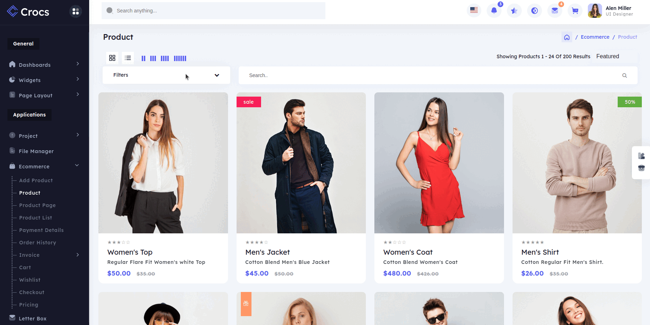Toggle dark mode icon in header
Screen dimensions: 650x325
534,11
